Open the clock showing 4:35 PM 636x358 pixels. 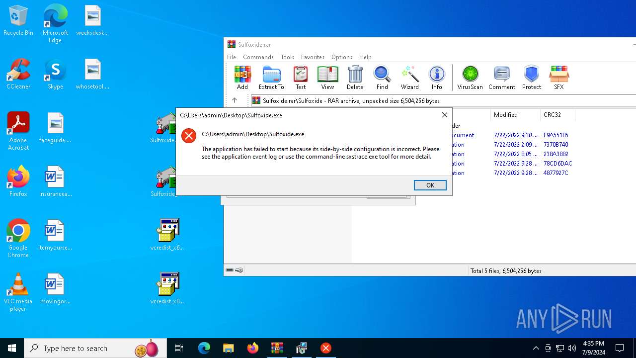pos(593,348)
